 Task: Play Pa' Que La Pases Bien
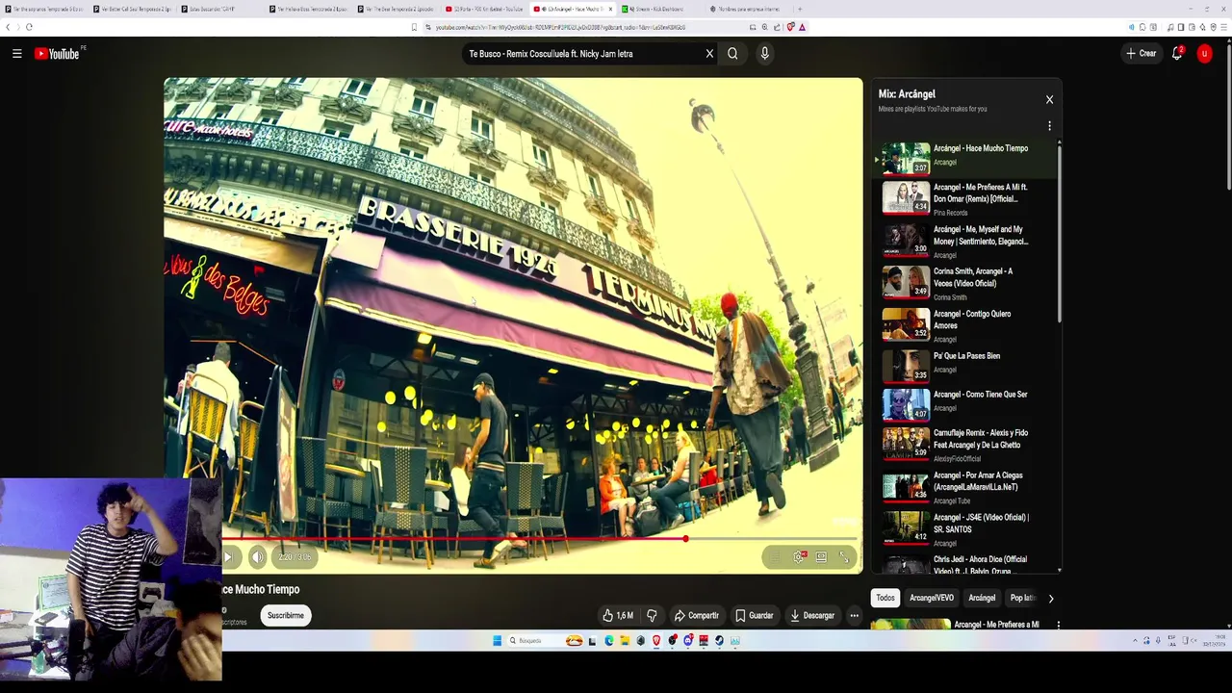pos(966,366)
